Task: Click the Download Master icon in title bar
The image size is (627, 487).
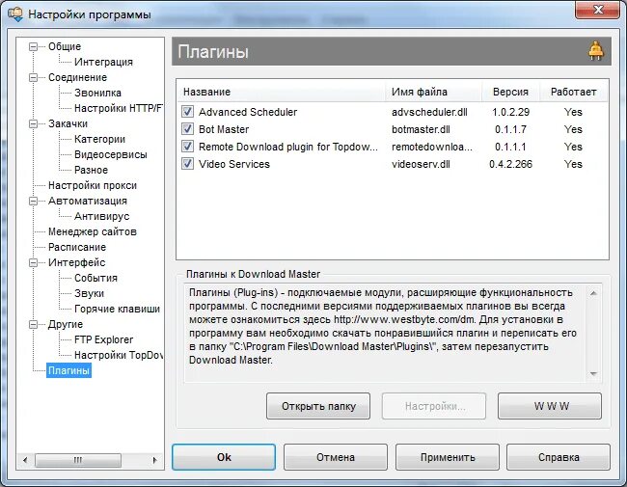Action: pos(15,14)
